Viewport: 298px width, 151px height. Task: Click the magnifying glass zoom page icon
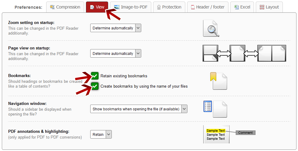211,29
